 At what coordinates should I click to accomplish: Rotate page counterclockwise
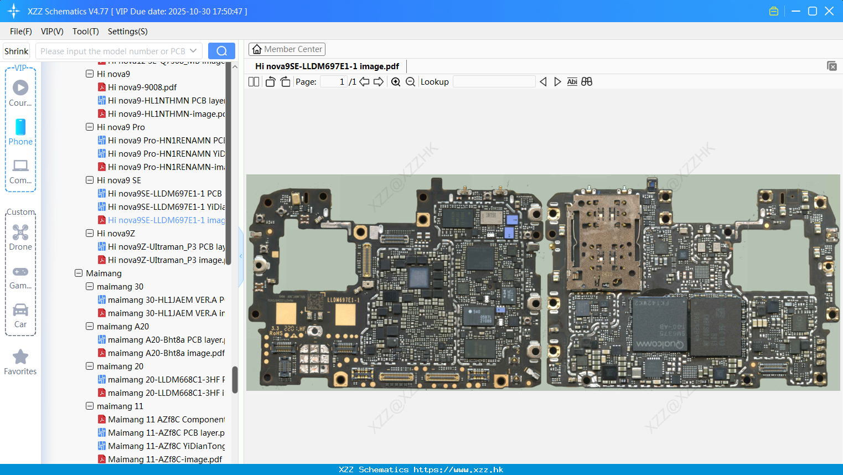[x=270, y=82]
